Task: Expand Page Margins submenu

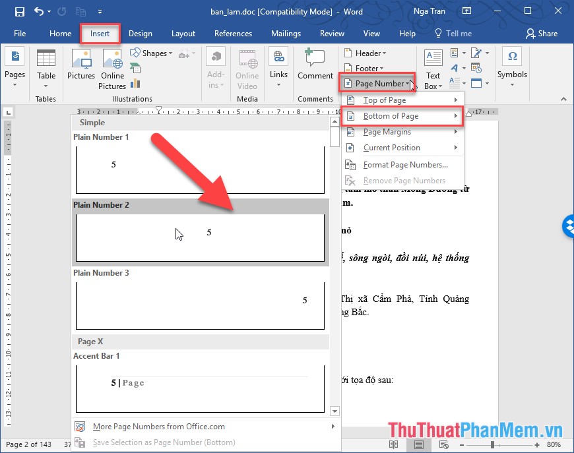Action: (402, 132)
